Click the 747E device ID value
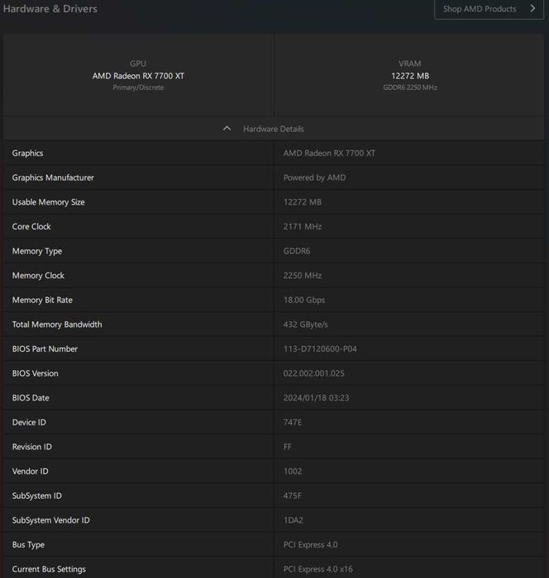 coord(293,422)
